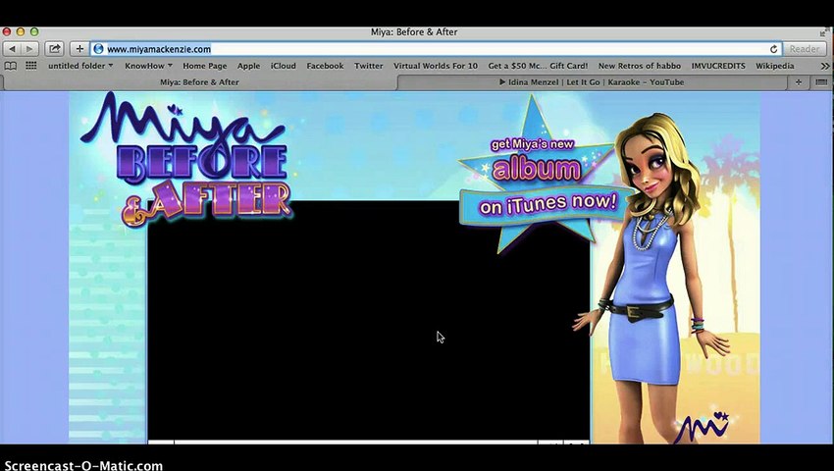Click the globe site icon in address bar
Viewport: 834px width, 471px height.
pos(98,49)
